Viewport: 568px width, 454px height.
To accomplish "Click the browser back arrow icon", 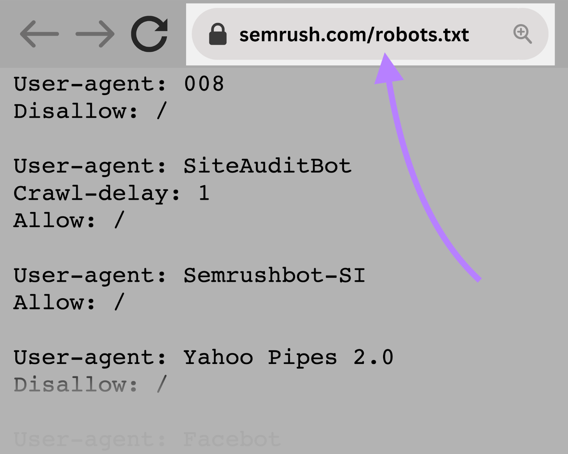I will (x=39, y=34).
